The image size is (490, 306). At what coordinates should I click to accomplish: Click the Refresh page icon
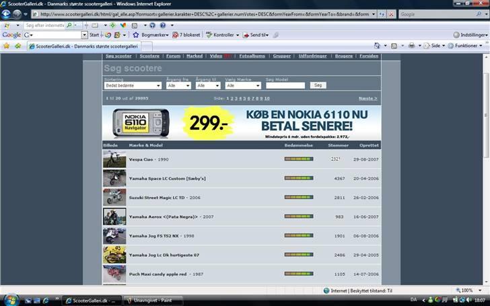pyautogui.click(x=381, y=14)
